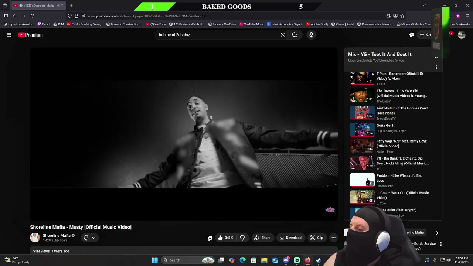The height and width of the screenshot is (266, 473).
Task: Open the CNN Breaking News bookmark
Action: pos(85,24)
